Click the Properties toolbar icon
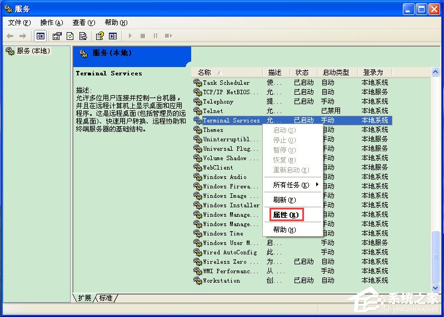The image size is (444, 317). [57, 36]
